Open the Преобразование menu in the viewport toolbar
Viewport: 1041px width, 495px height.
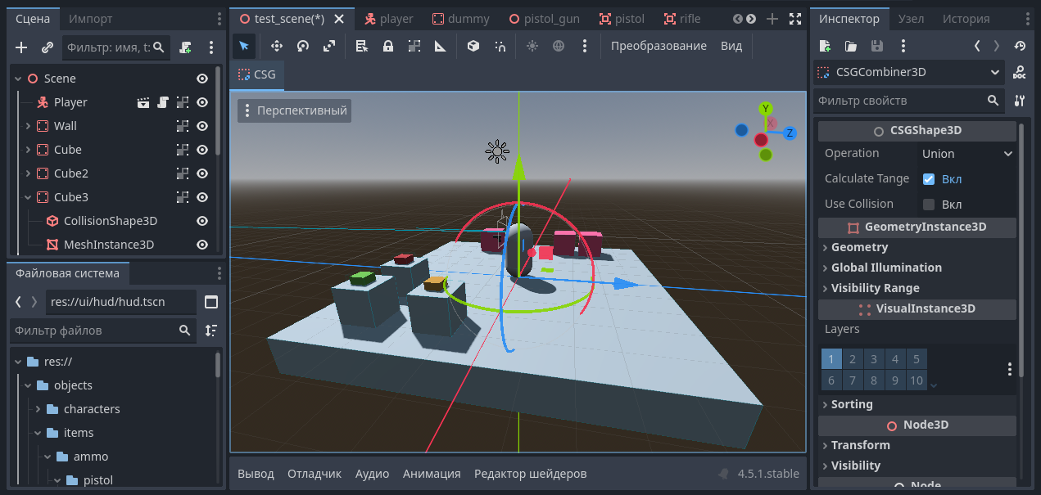pos(659,47)
